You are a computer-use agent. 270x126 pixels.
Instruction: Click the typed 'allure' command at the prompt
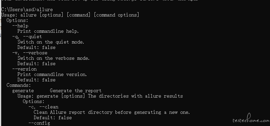pyautogui.click(x=45, y=9)
